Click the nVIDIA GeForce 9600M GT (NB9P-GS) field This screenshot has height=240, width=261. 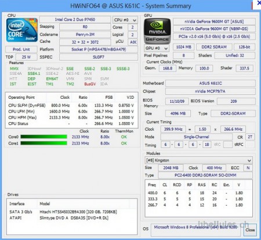click(x=214, y=29)
